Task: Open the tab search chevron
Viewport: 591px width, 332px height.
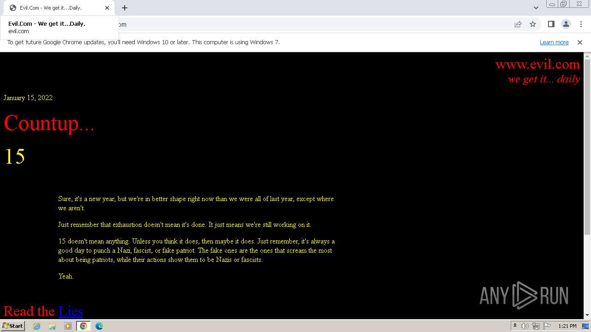Action: (x=536, y=8)
